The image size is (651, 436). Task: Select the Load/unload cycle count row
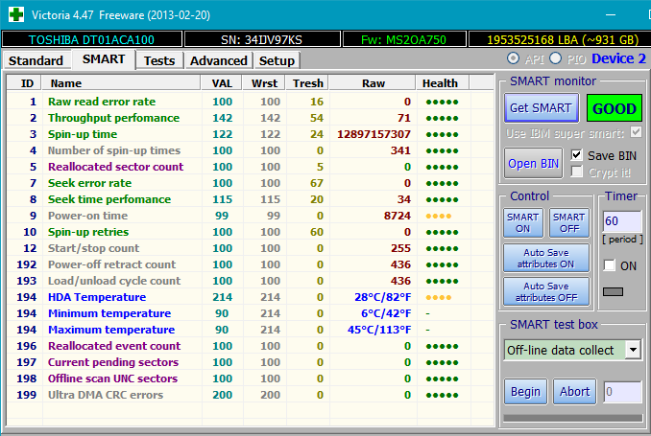pyautogui.click(x=251, y=281)
